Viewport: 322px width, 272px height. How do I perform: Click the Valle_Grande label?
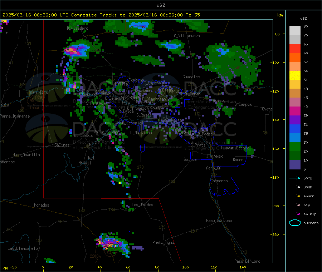coord(106,132)
